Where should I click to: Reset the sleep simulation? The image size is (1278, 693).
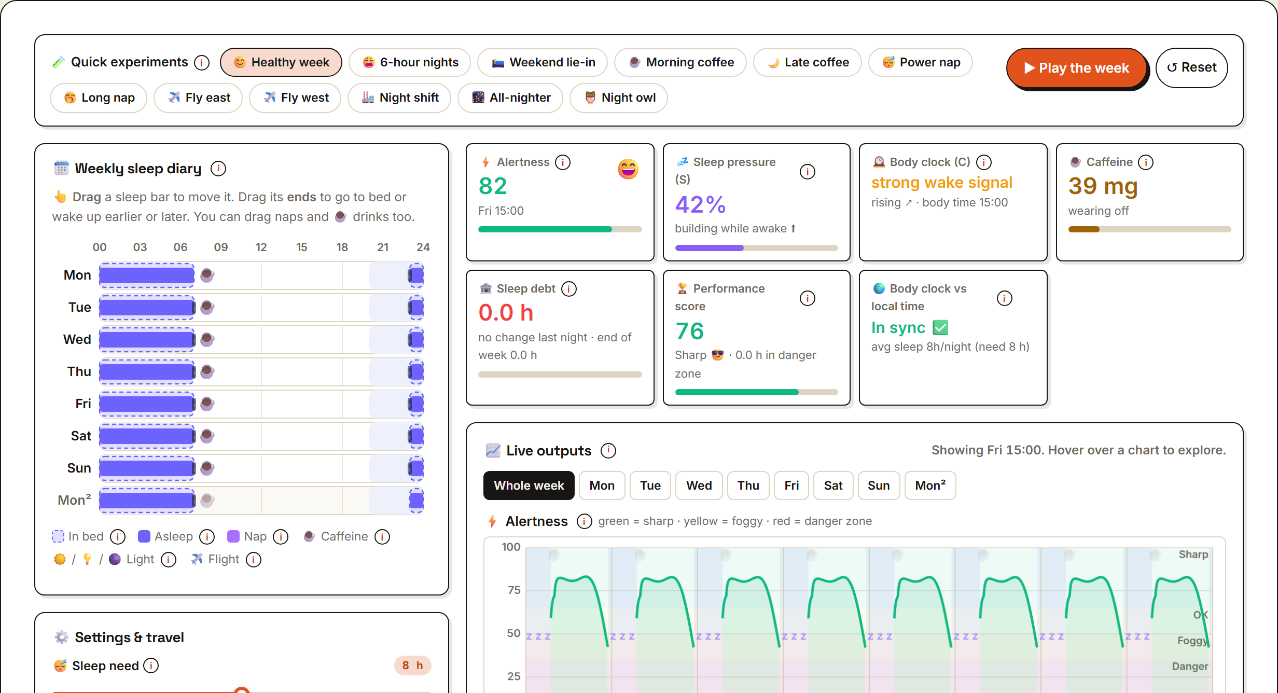tap(1192, 68)
